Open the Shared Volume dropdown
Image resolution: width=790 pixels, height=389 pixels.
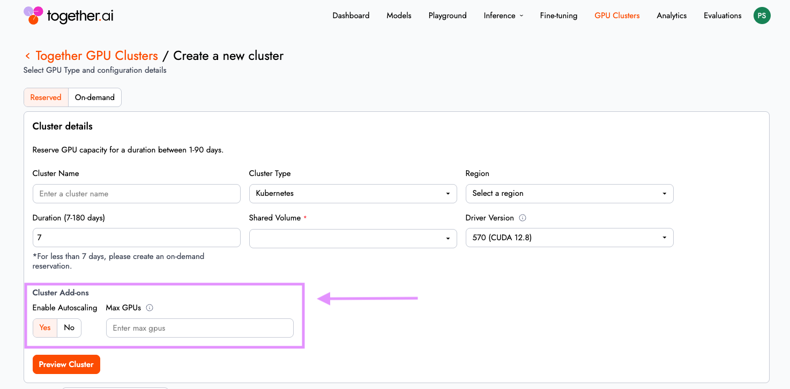click(x=353, y=238)
